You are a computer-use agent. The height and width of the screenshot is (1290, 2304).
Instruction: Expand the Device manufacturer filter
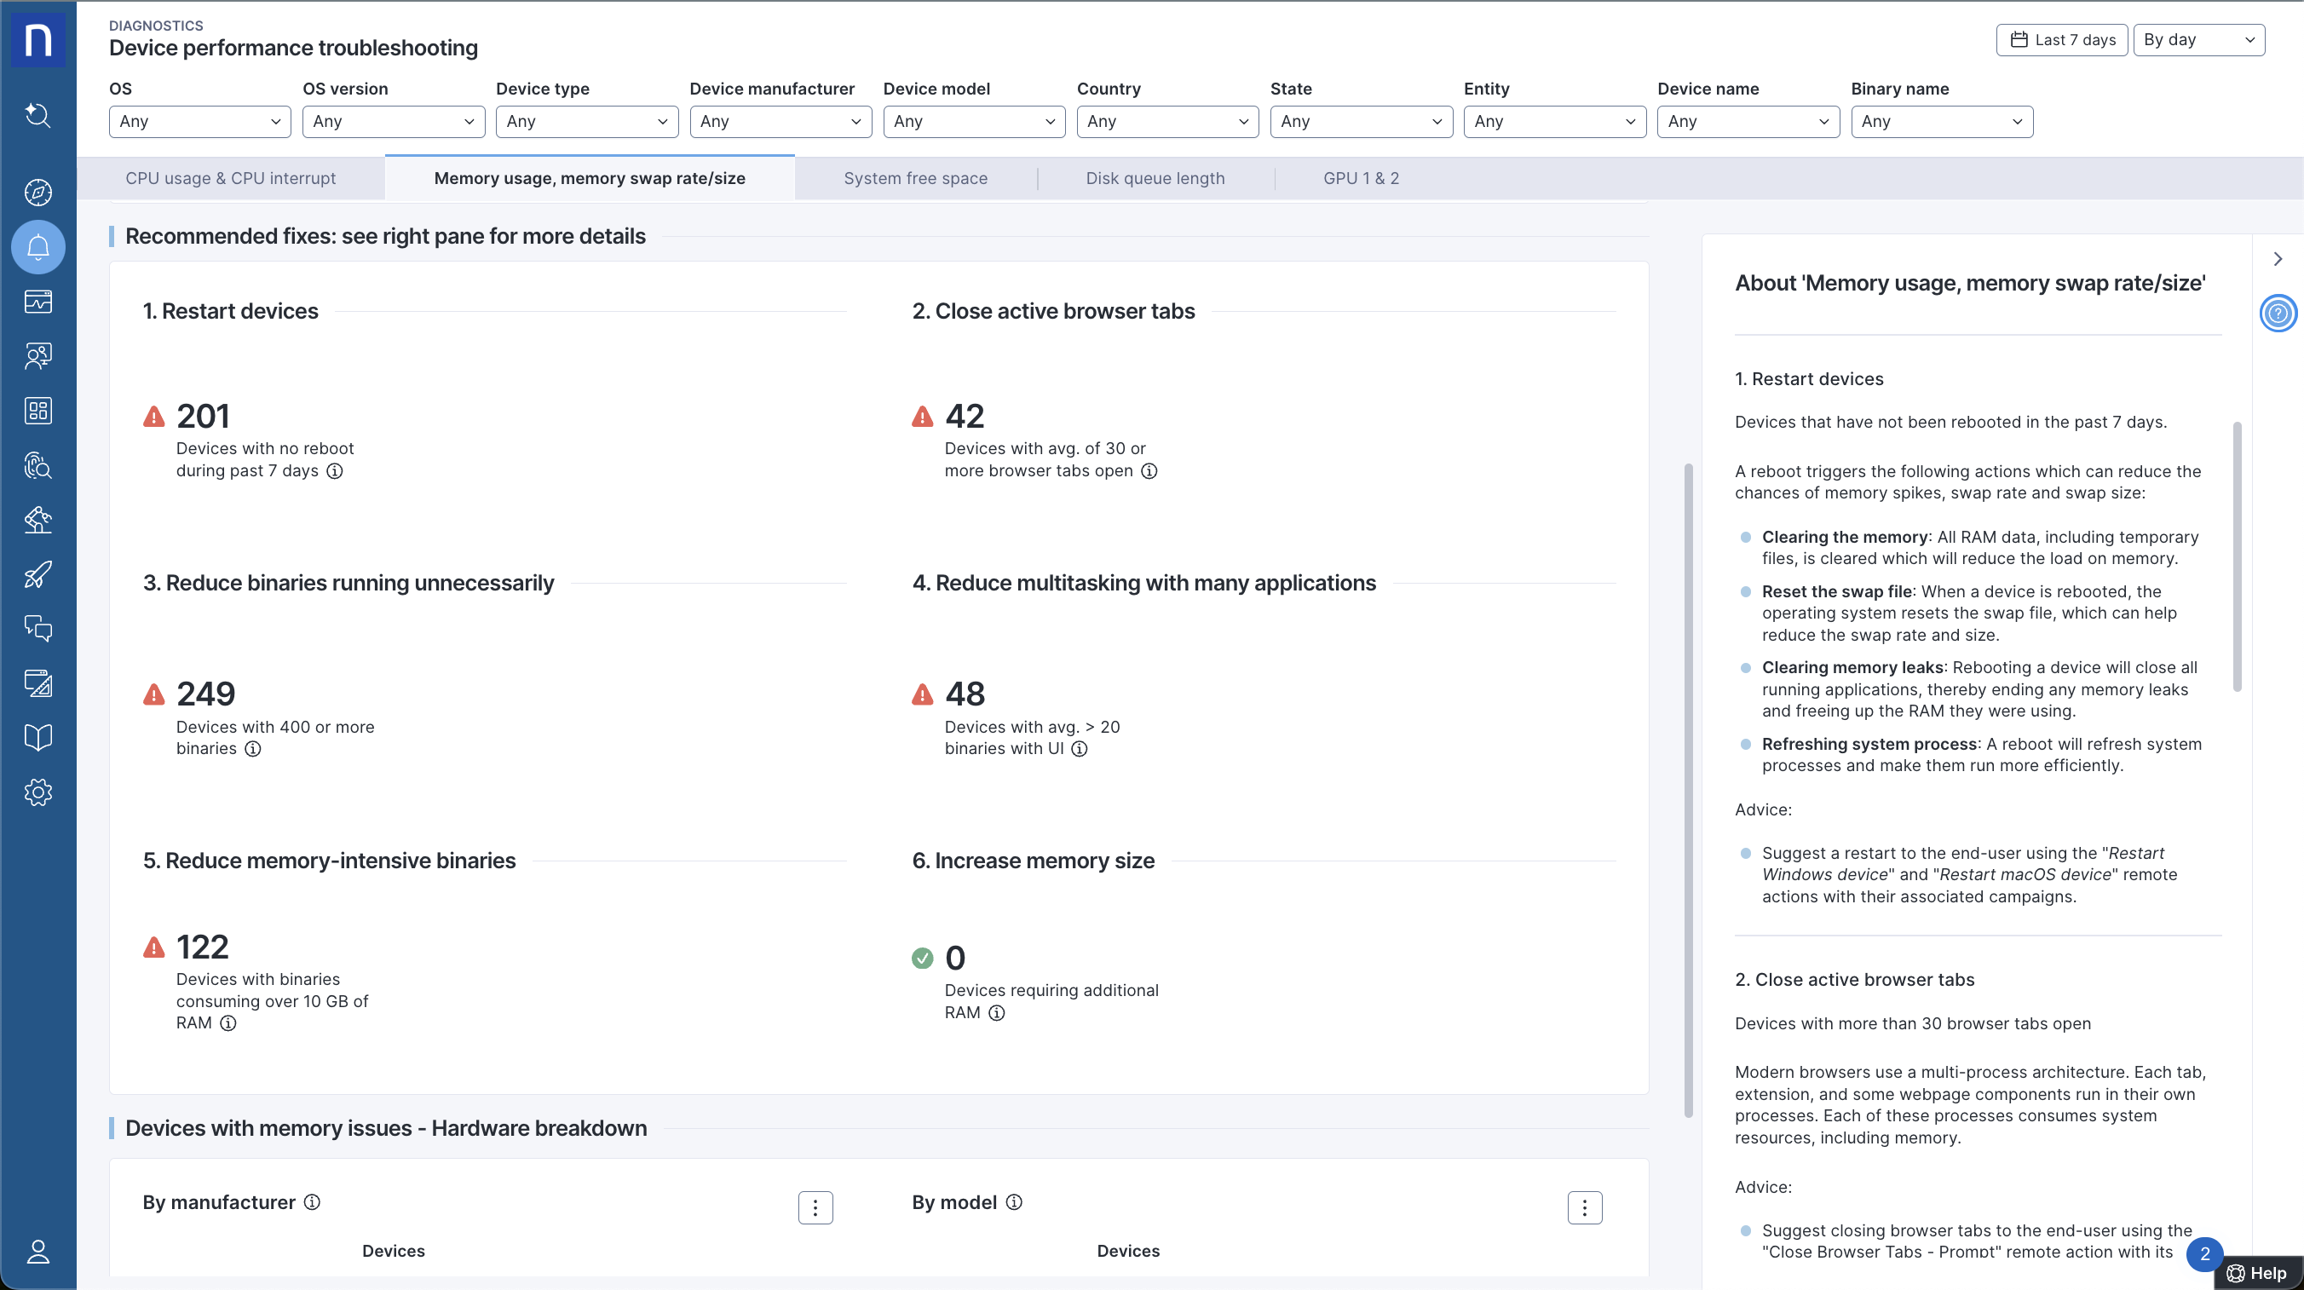pos(780,122)
